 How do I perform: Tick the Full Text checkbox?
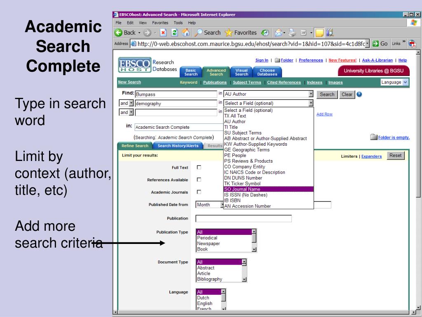point(199,168)
